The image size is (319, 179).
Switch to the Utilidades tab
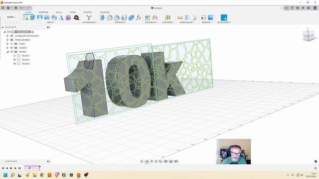pos(105,12)
